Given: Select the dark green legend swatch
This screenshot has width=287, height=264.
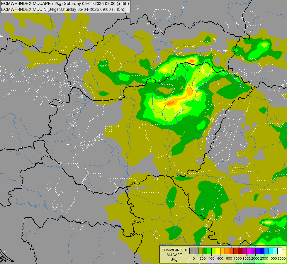Looking at the screenshot, I should (205, 251).
